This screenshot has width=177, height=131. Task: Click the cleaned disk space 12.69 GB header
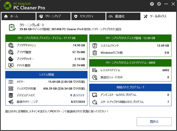pyautogui.click(x=130, y=38)
